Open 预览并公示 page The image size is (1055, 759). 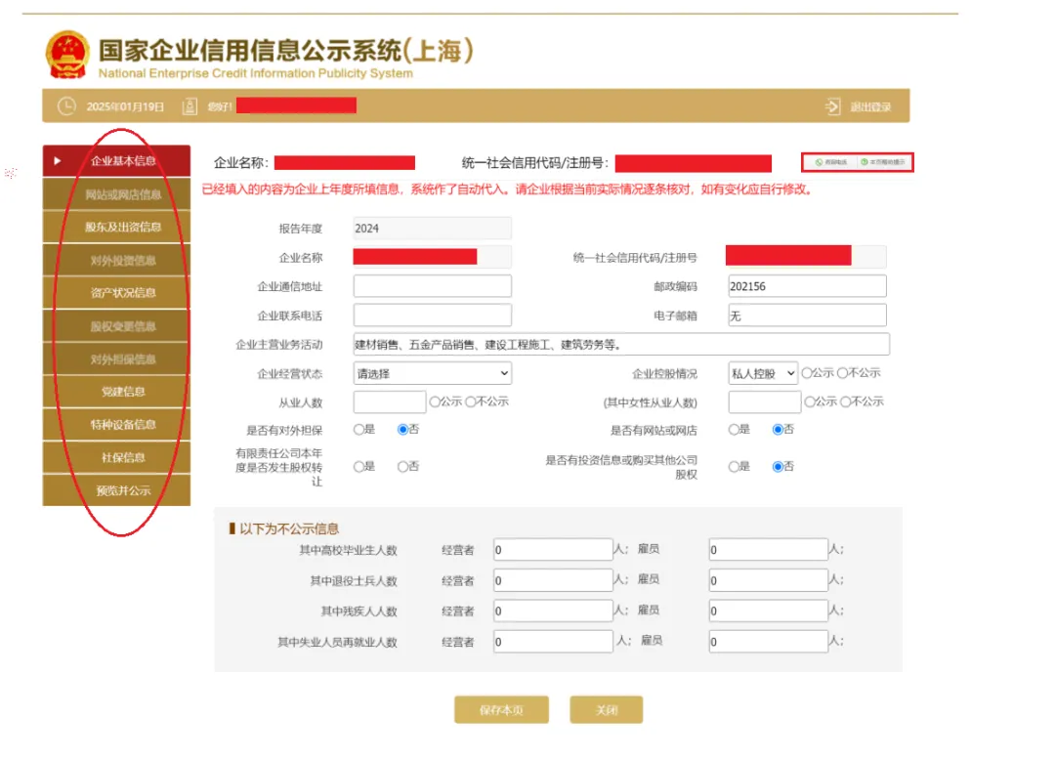click(116, 490)
